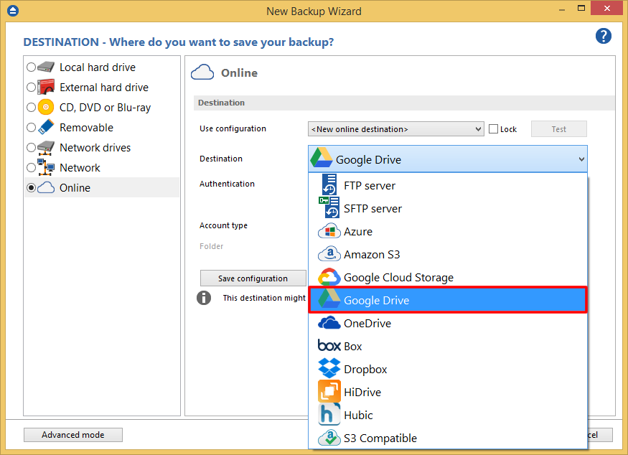Click the Save configuration button
628x455 pixels.
click(253, 278)
